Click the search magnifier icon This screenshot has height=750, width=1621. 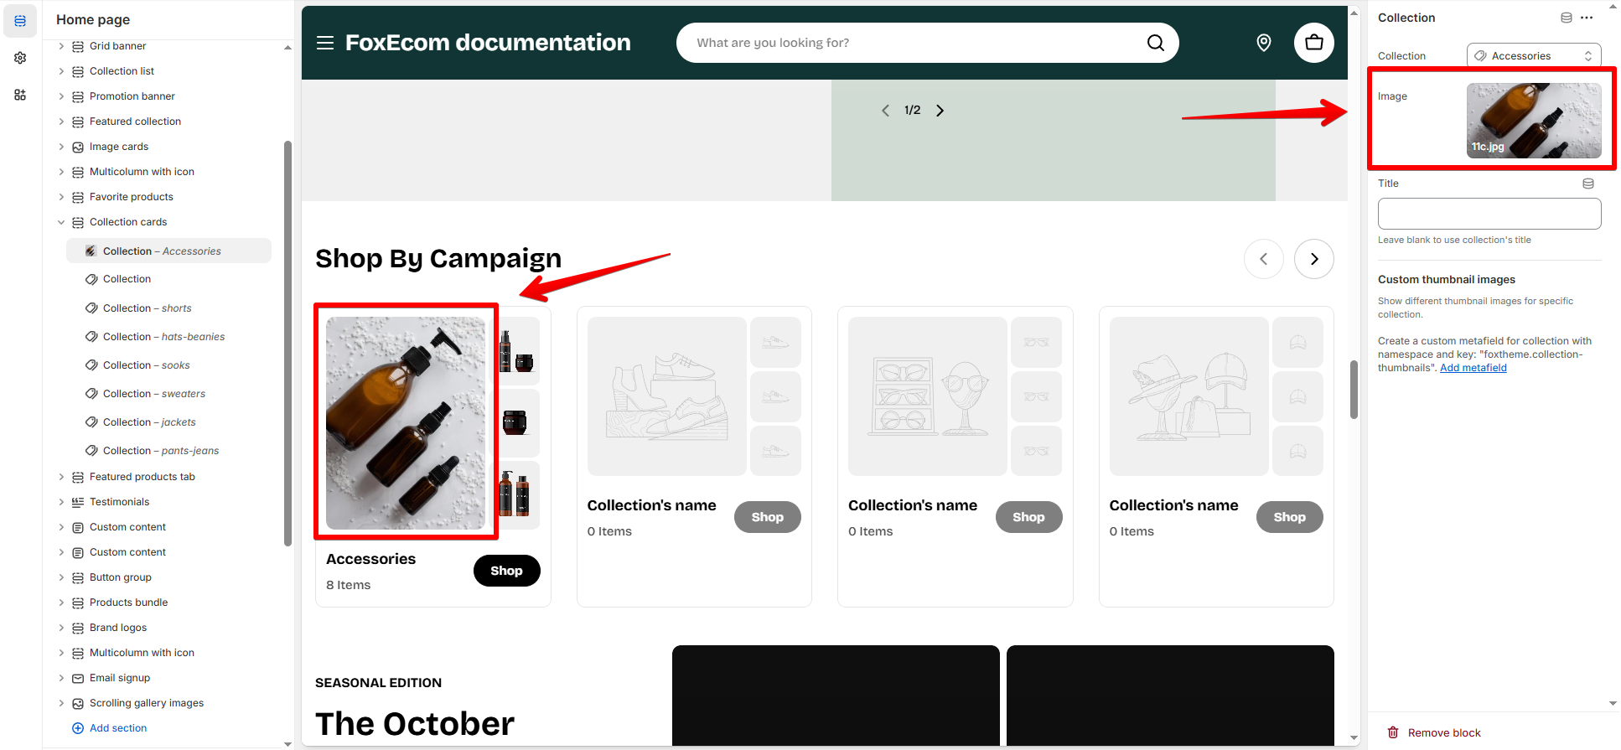1156,43
